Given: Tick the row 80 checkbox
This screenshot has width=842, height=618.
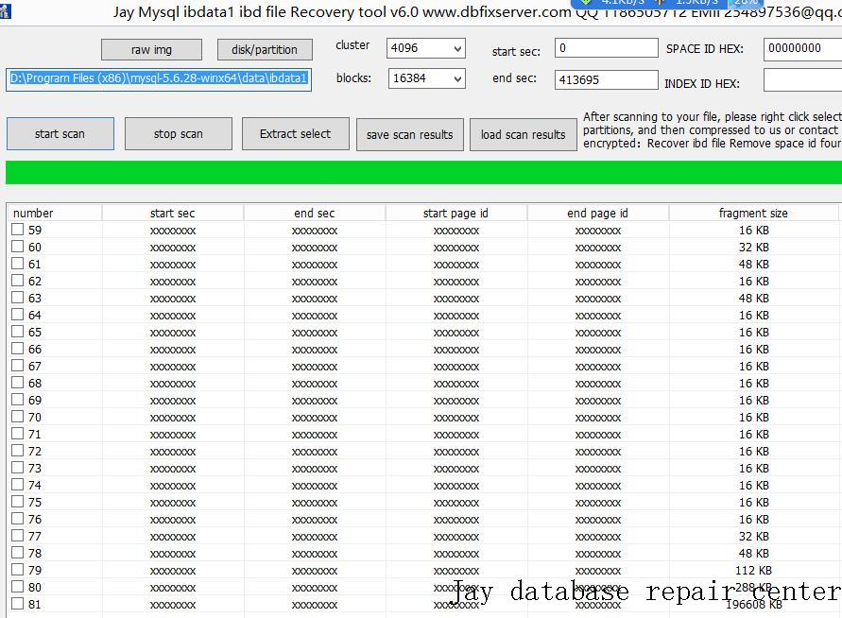Looking at the screenshot, I should [x=18, y=587].
